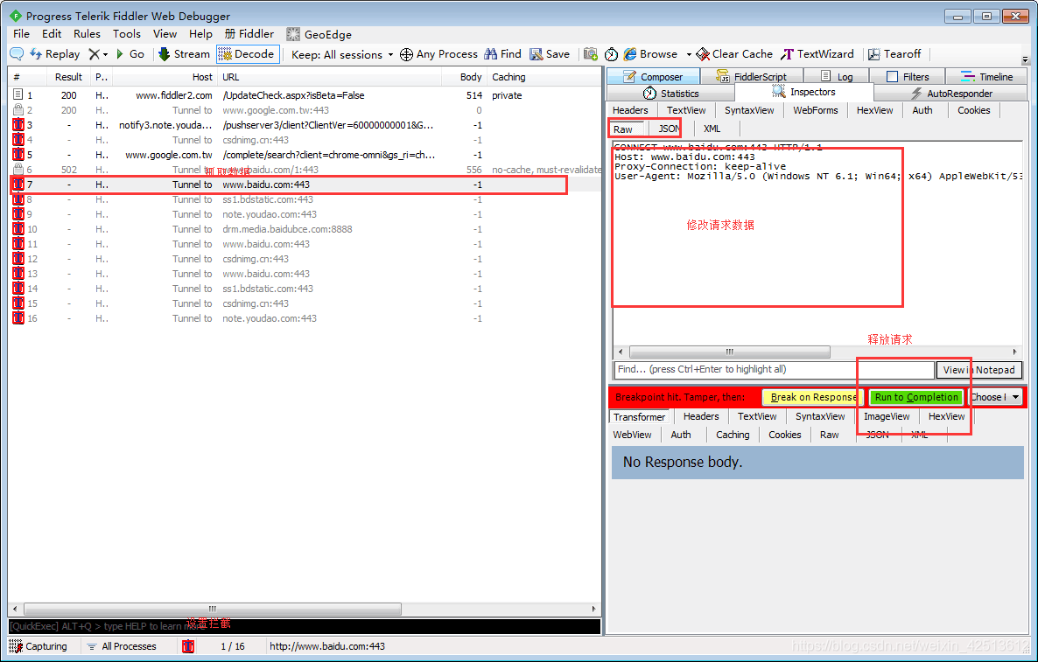Open the Filters tab
Viewport: 1038px width, 662px height.
pyautogui.click(x=908, y=77)
